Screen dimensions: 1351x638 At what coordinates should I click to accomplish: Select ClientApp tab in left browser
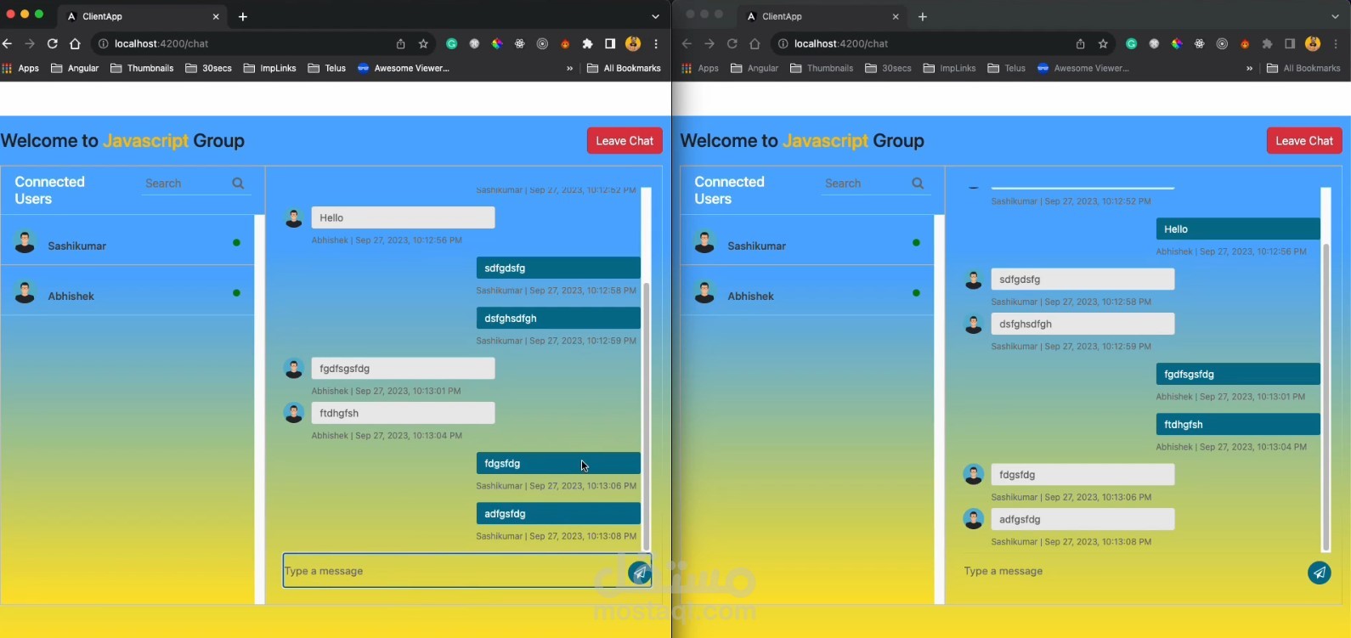pyautogui.click(x=144, y=16)
